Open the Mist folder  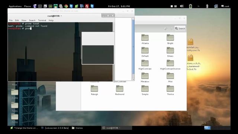(x=170, y=77)
